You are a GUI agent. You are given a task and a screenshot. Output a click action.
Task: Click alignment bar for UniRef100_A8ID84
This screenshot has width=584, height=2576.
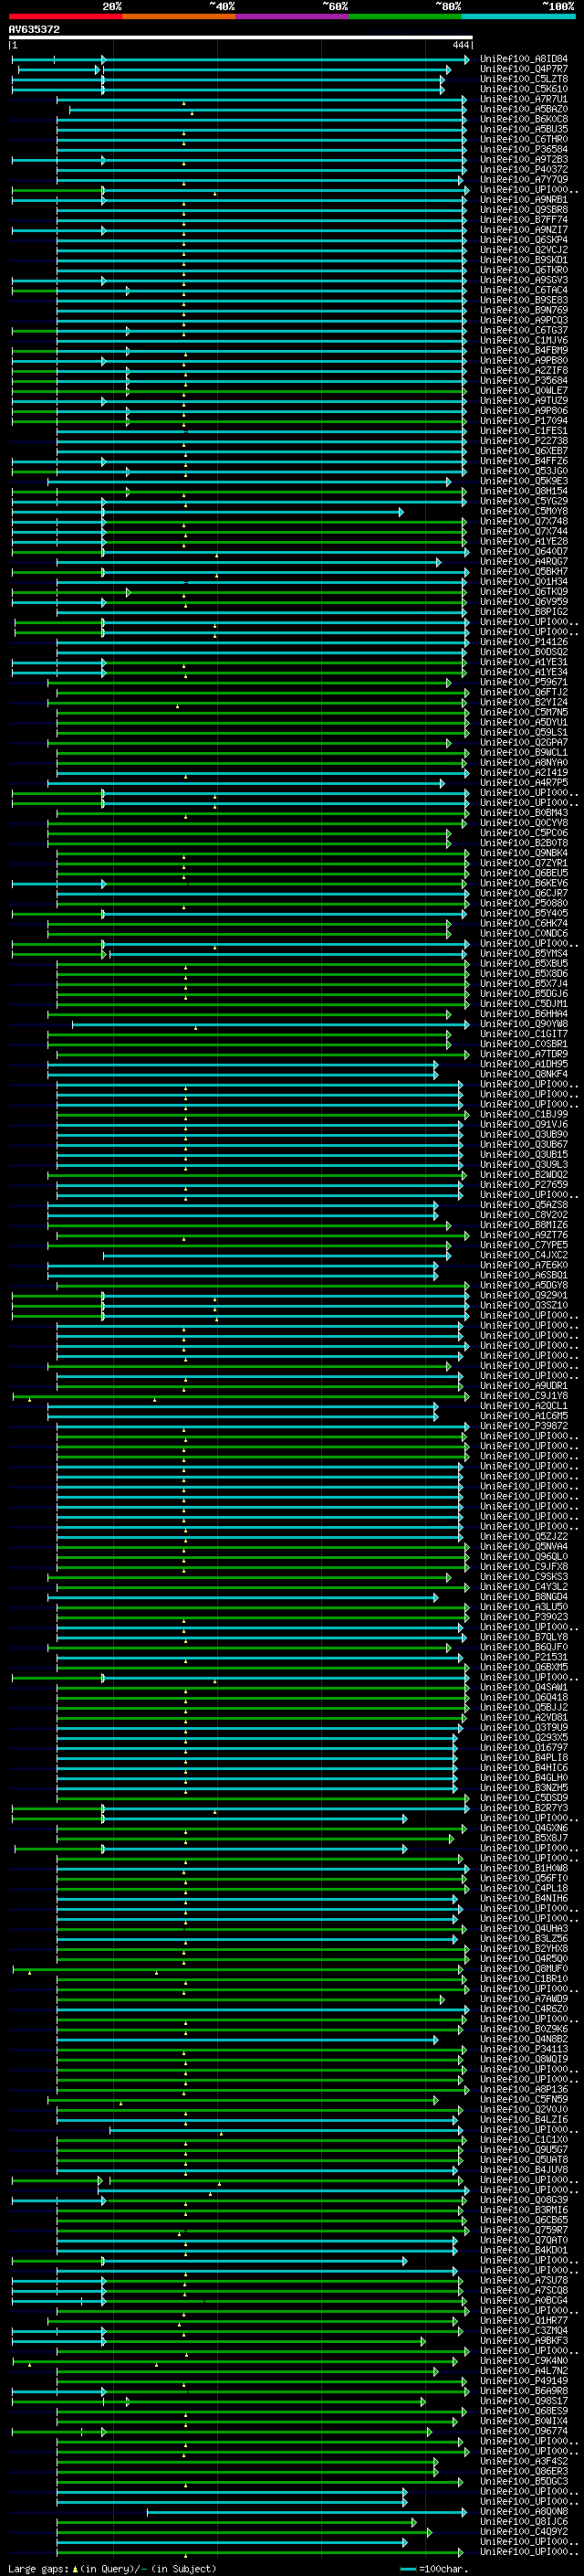[x=241, y=60]
